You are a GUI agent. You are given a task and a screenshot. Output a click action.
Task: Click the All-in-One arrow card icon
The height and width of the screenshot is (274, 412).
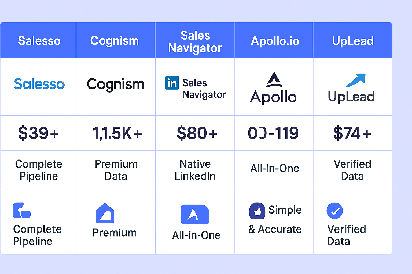pos(195,214)
